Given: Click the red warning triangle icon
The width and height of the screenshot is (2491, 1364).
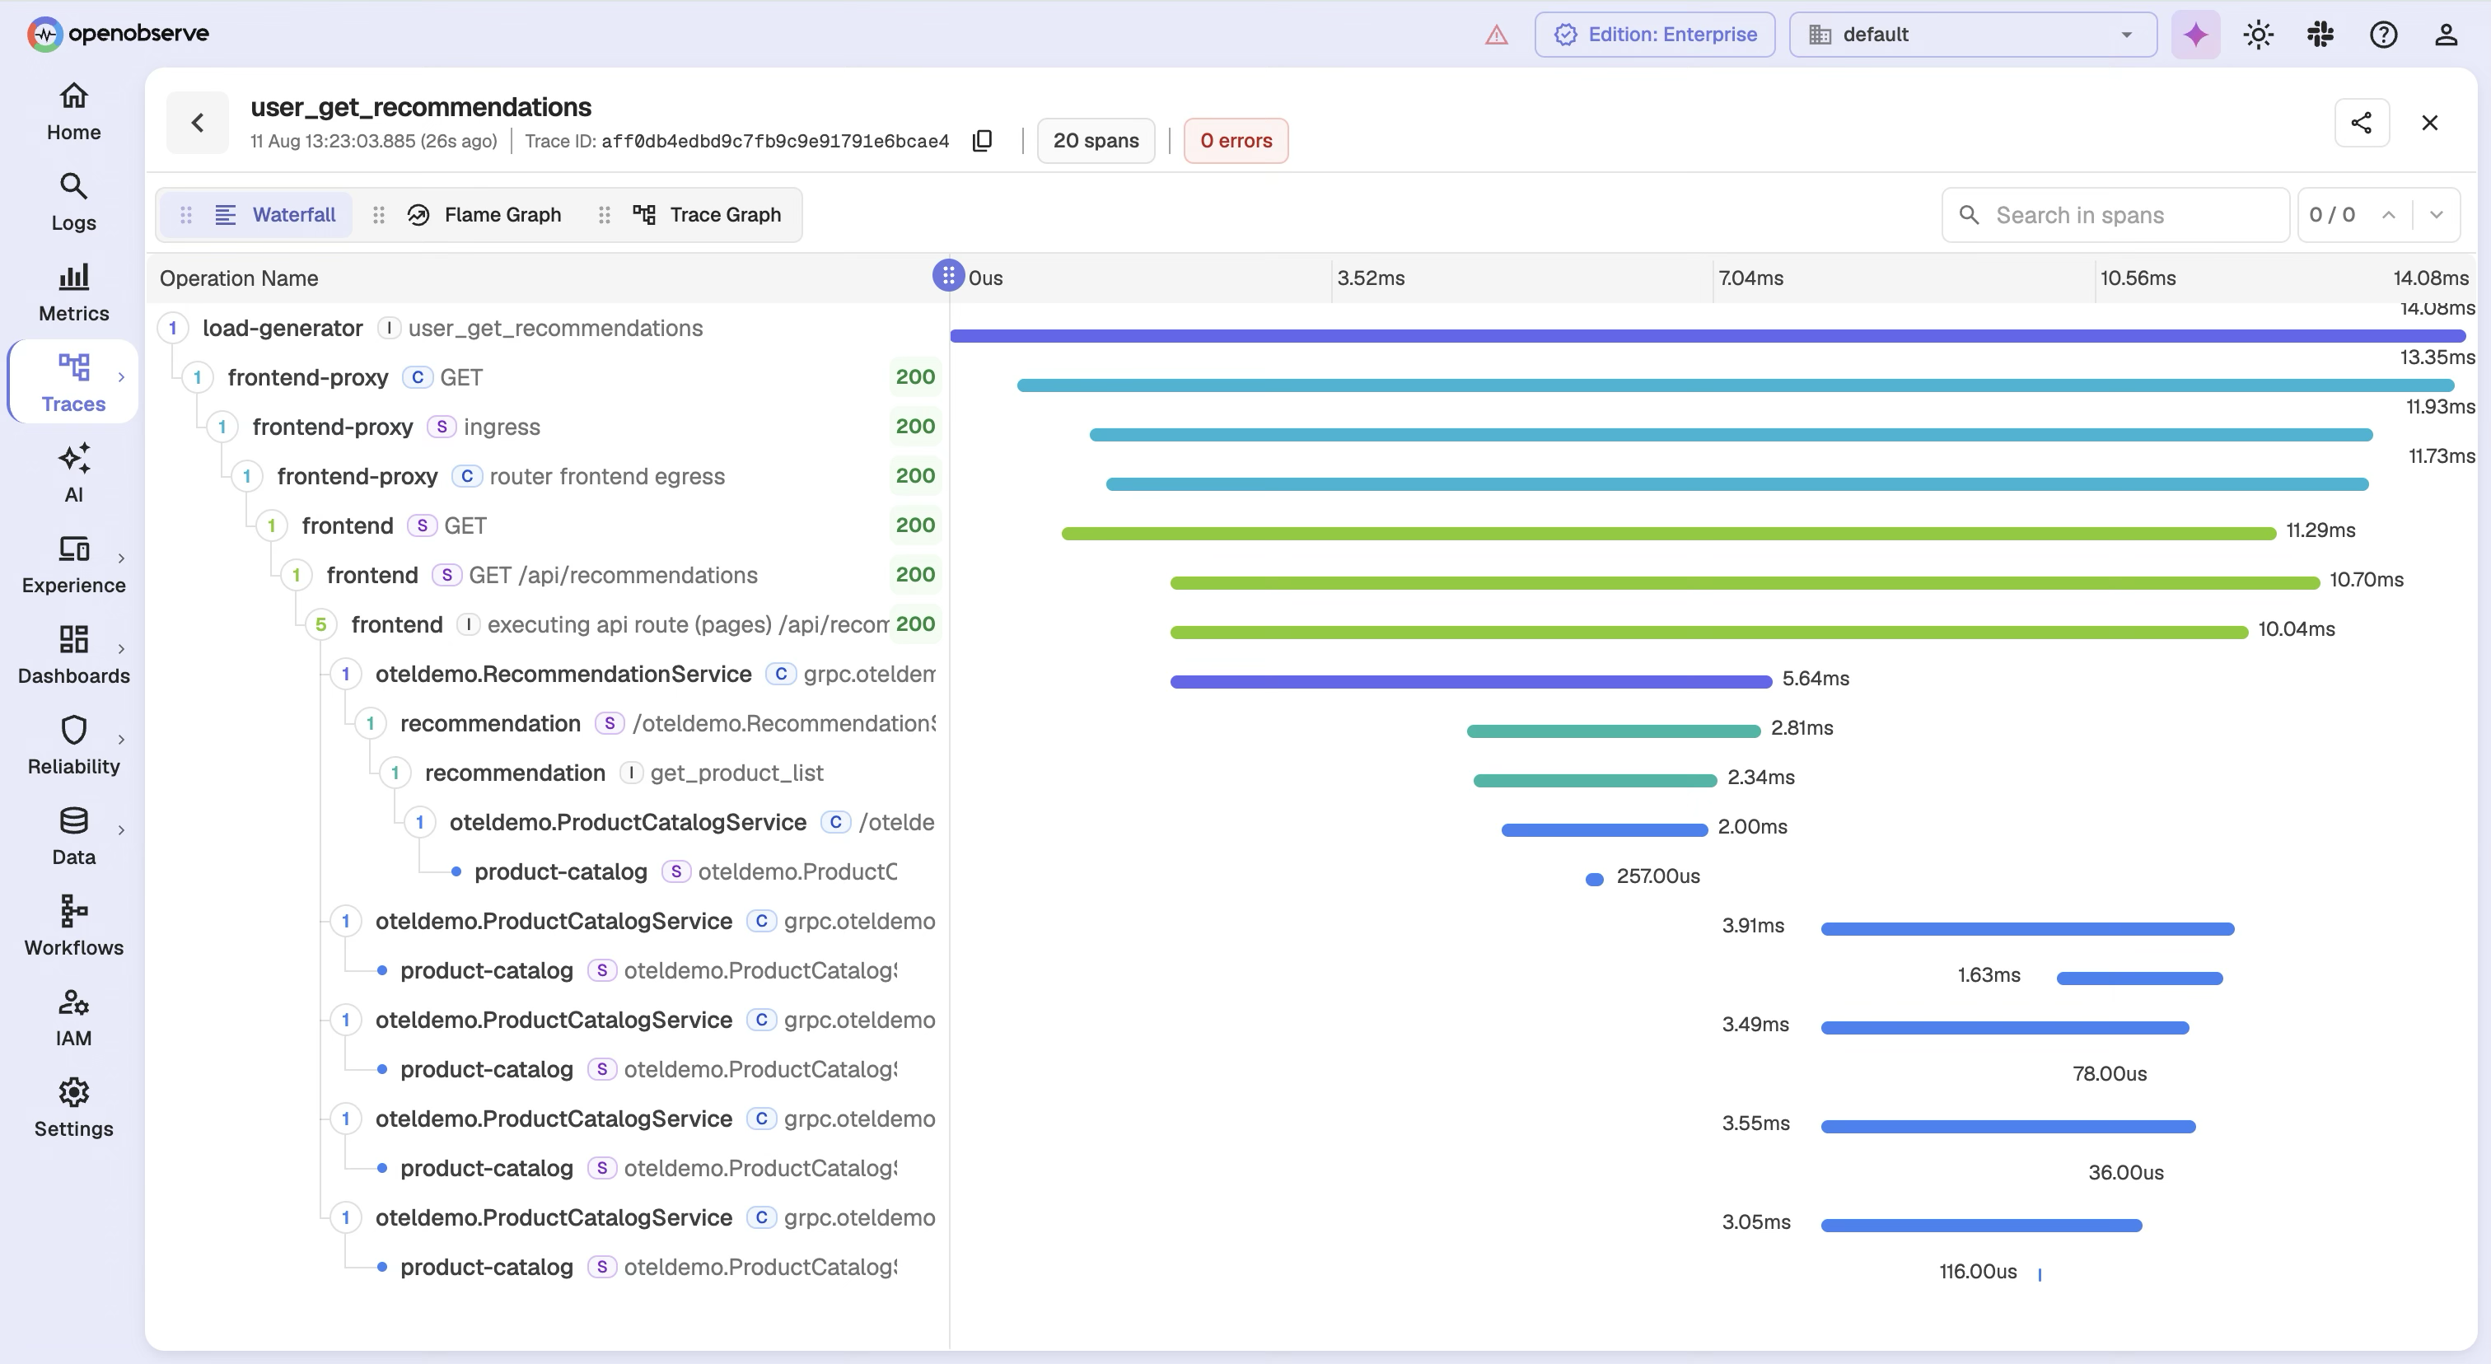Looking at the screenshot, I should [x=1496, y=35].
